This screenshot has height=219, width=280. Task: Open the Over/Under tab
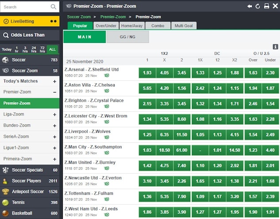[x=106, y=26]
